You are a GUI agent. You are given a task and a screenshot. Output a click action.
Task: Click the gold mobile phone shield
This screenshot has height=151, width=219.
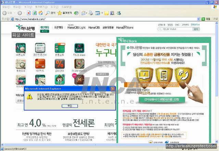click(164, 77)
